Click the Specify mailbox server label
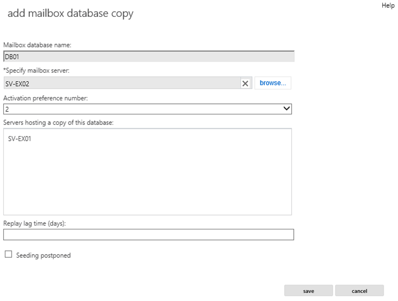Screen dimensions: 398x301 tap(36, 71)
